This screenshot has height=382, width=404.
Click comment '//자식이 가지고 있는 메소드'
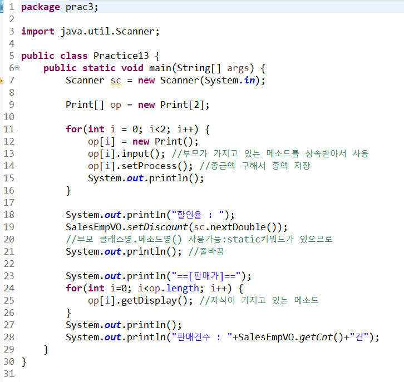click(259, 300)
